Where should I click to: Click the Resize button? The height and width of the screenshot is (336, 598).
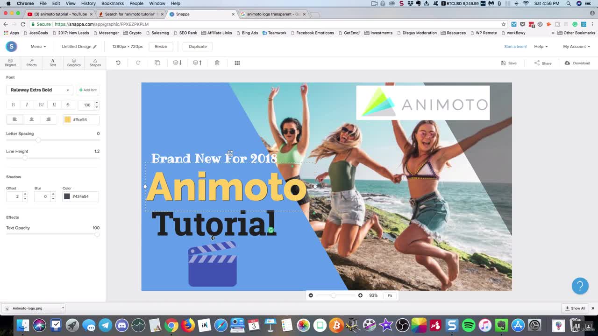pyautogui.click(x=161, y=46)
